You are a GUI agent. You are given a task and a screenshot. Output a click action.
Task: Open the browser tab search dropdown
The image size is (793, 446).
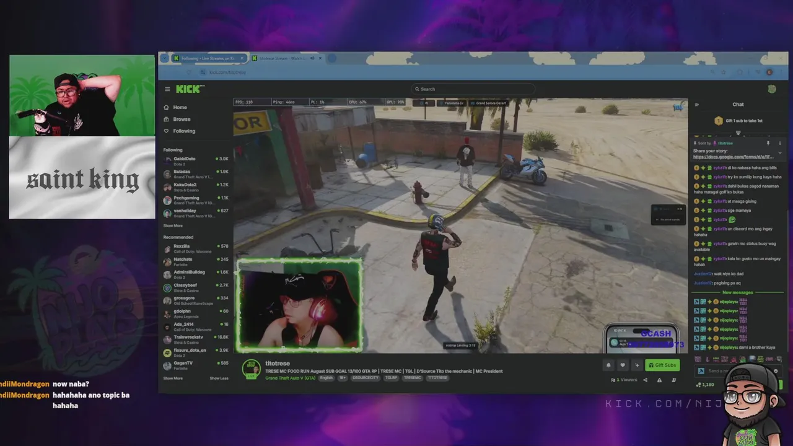pos(164,58)
